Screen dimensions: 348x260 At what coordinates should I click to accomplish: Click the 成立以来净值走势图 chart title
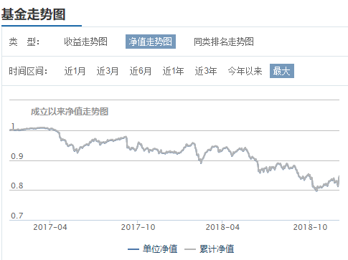[70, 112]
